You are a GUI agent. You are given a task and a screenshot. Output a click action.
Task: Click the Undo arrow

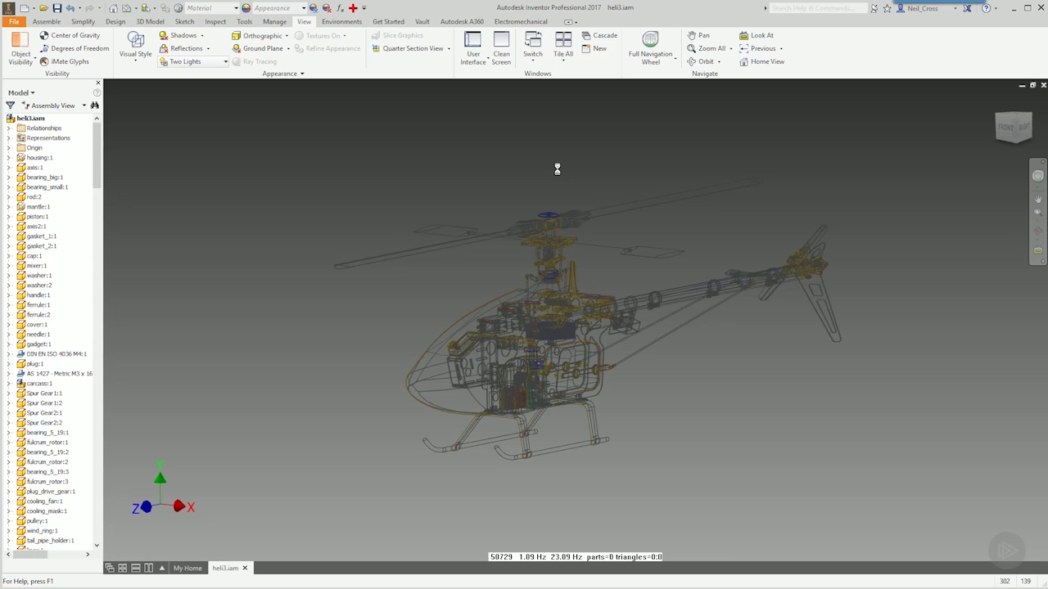70,8
